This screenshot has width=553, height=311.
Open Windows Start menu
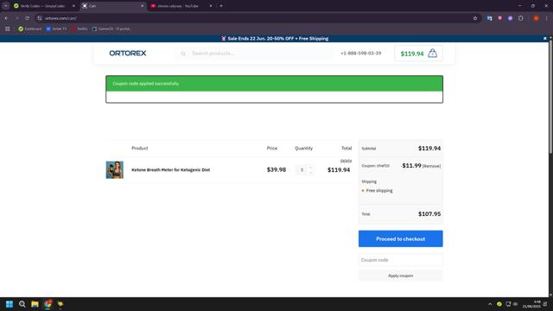pyautogui.click(x=10, y=304)
